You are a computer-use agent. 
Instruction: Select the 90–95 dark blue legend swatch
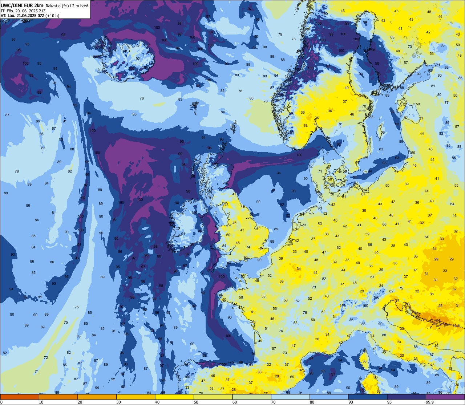(x=368, y=397)
